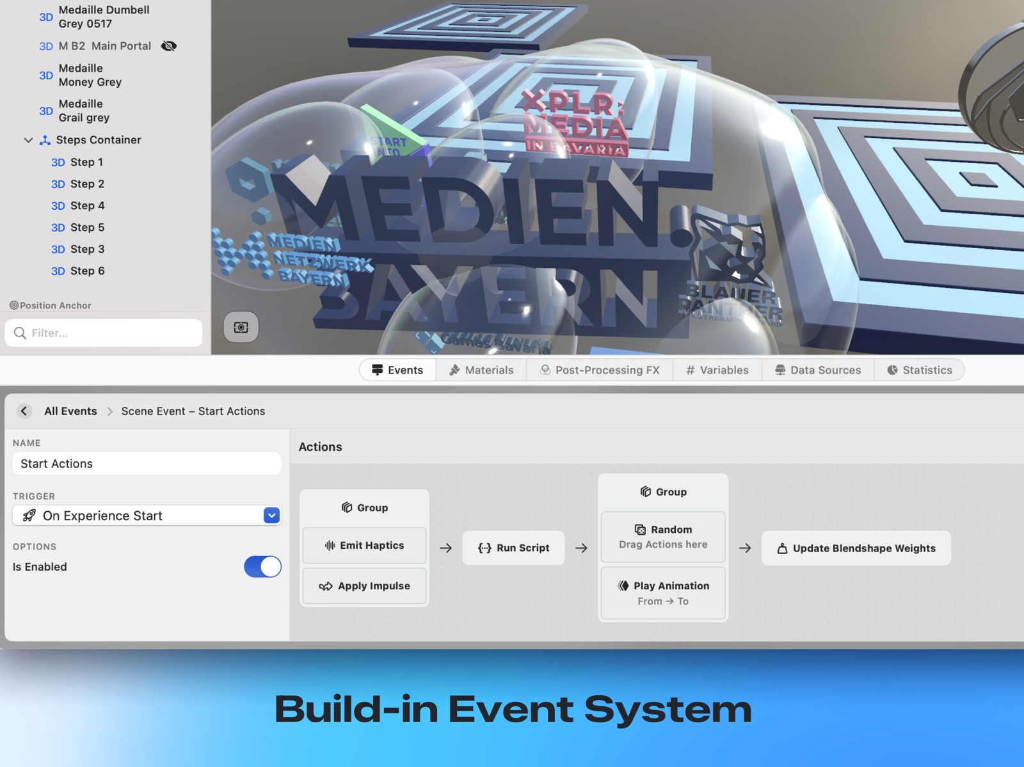Select the Medaille Dumbell Grey 0517 row
This screenshot has width=1024, height=767.
(106, 17)
